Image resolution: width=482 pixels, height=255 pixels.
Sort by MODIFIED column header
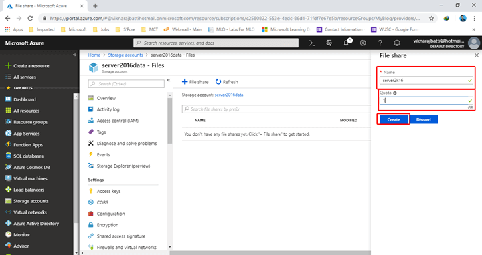pyautogui.click(x=349, y=120)
